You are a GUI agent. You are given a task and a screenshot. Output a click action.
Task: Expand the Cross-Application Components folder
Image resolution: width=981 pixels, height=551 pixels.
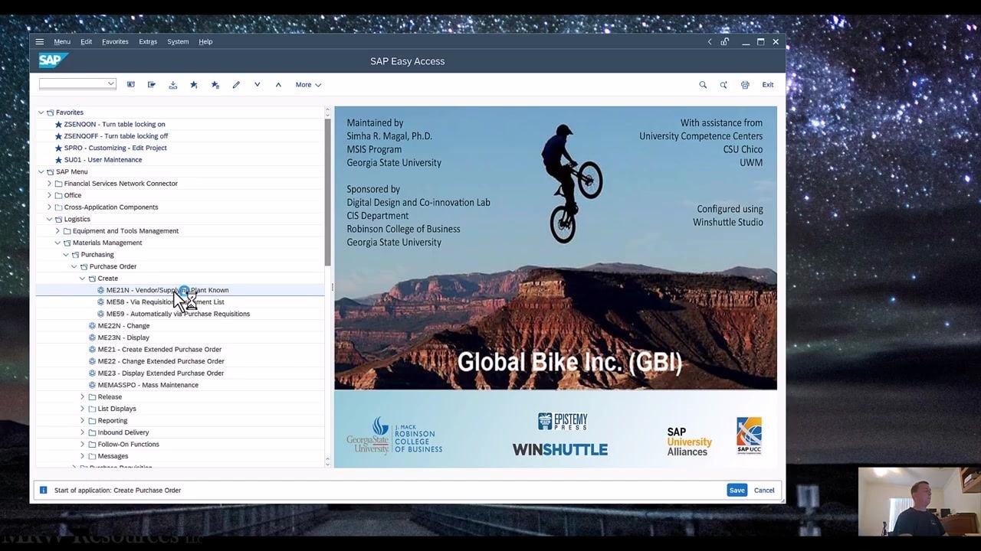click(x=50, y=207)
